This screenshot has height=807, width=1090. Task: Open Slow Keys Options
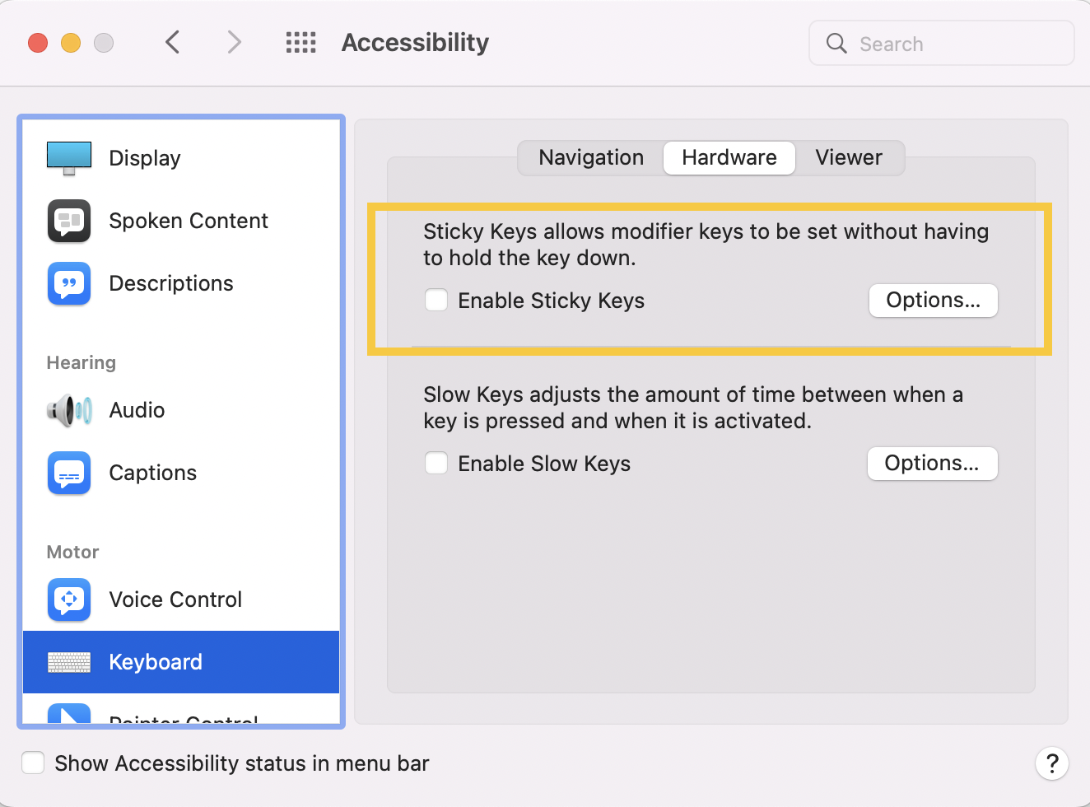933,463
